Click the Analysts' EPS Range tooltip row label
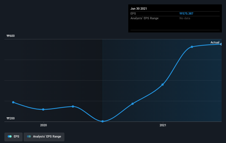Viewport: 226px width, 143px height. point(145,18)
